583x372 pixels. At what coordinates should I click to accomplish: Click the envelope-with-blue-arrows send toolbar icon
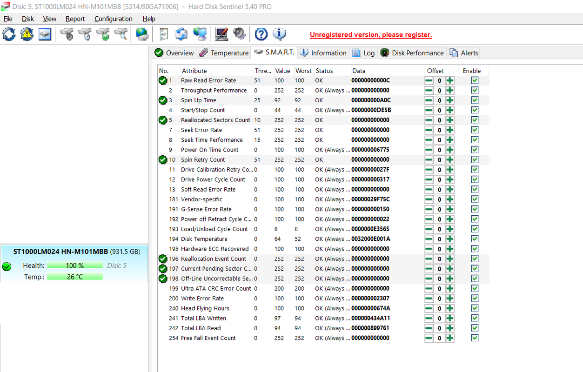point(181,34)
